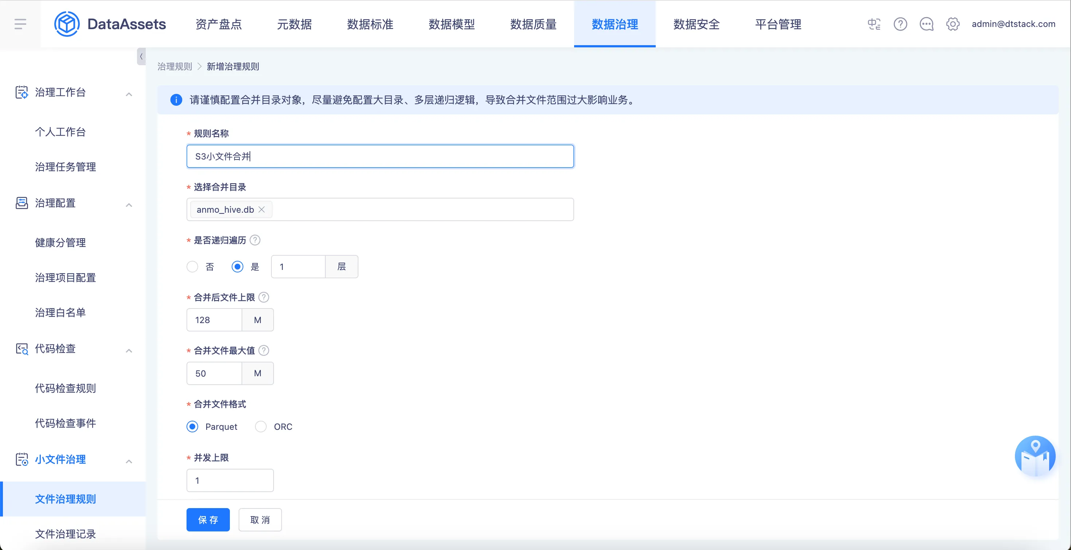The image size is (1071, 550).
Task: Collapse the 代码检查 sidebar group
Action: [129, 350]
